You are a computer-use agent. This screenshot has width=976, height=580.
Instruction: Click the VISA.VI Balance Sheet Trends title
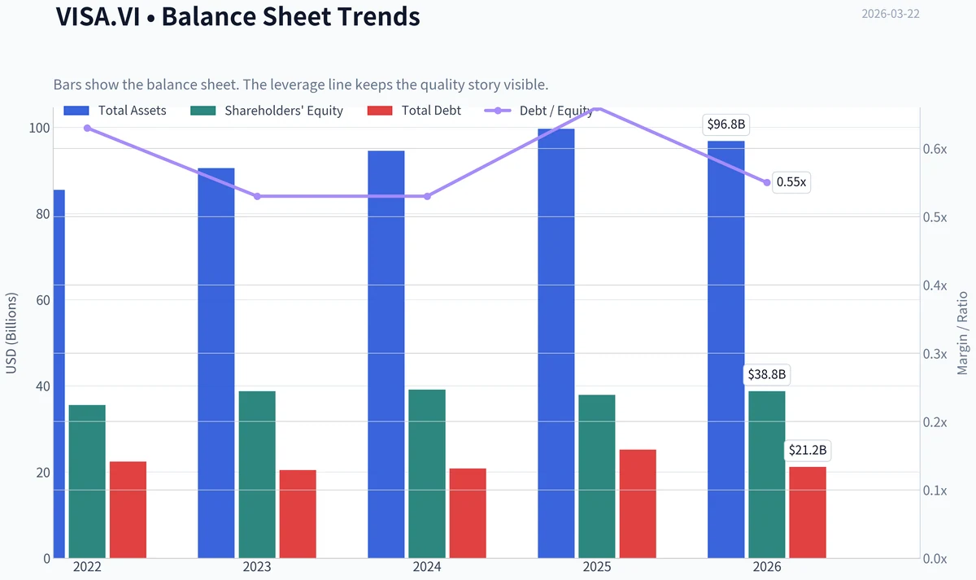(x=237, y=15)
